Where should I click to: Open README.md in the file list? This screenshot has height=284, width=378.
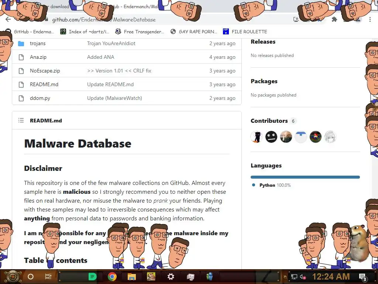click(44, 85)
